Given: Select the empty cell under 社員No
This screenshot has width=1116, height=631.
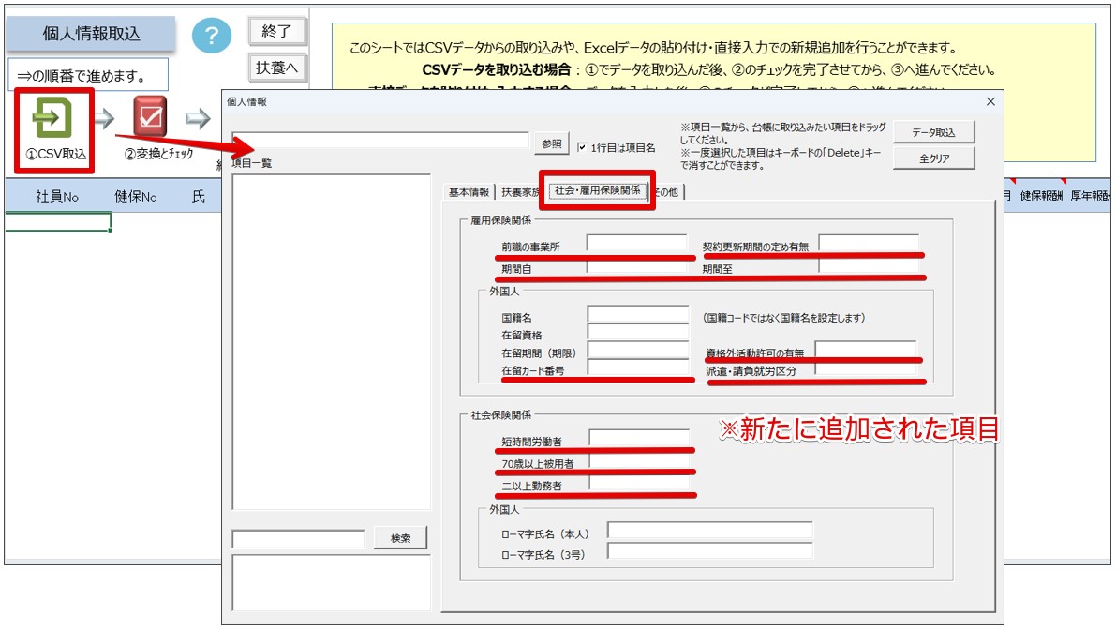Looking at the screenshot, I should [58, 221].
